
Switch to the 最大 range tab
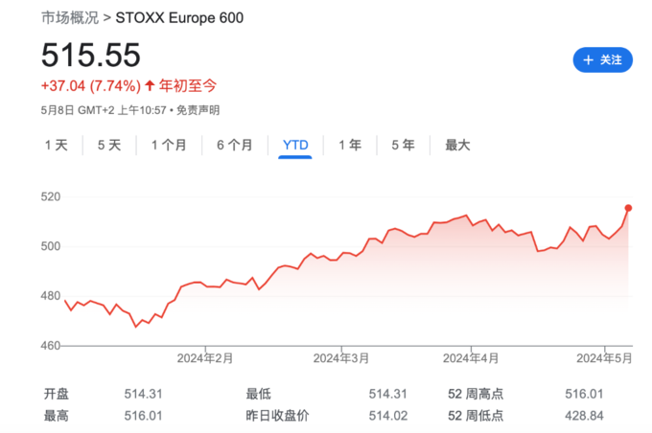click(457, 145)
